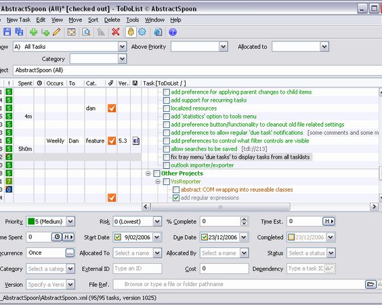Image resolution: width=382 pixels, height=305 pixels.
Task: Open Preferences gear icon
Action: pyautogui.click(x=142, y=32)
